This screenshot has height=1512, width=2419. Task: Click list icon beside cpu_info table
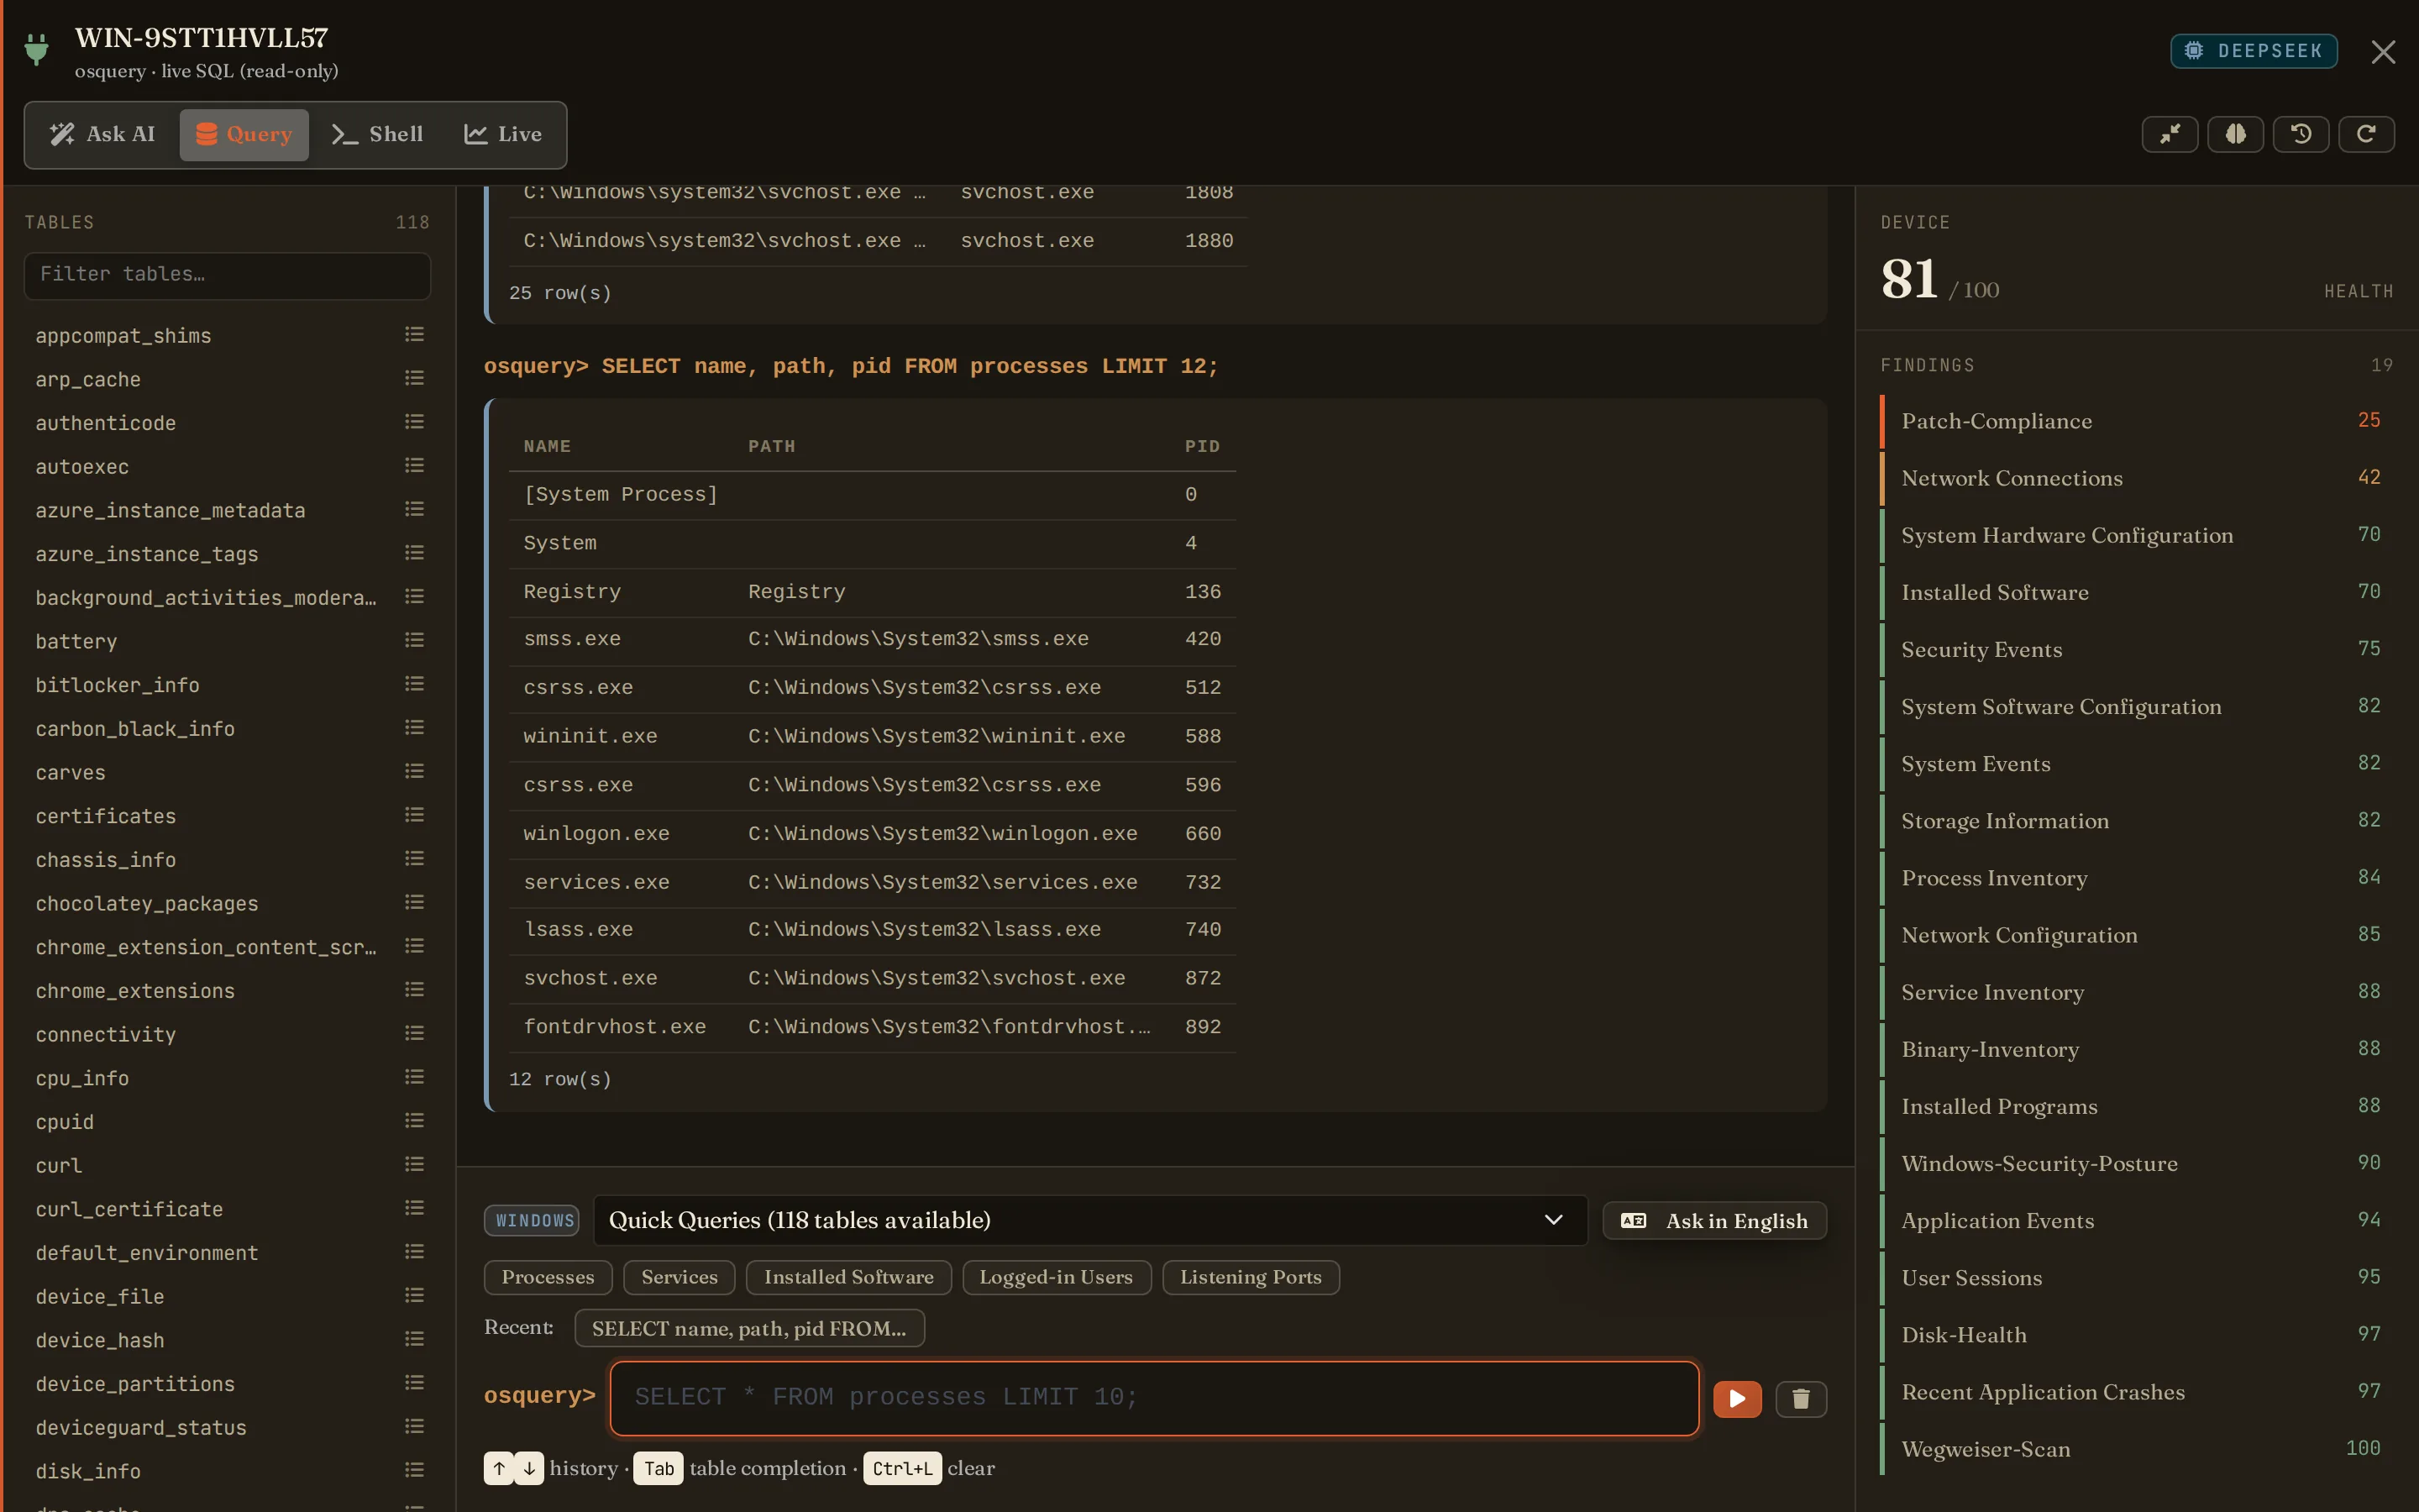pyautogui.click(x=414, y=1077)
